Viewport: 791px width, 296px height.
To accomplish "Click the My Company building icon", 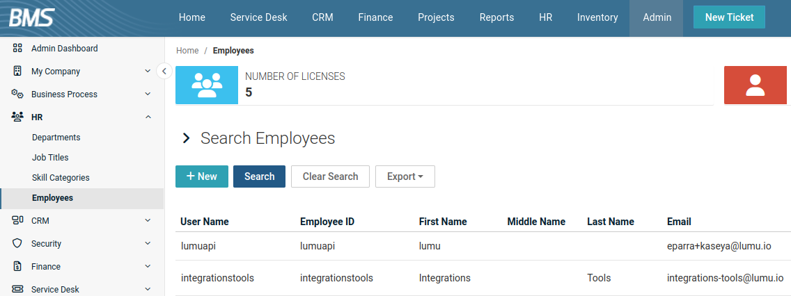I will (18, 72).
